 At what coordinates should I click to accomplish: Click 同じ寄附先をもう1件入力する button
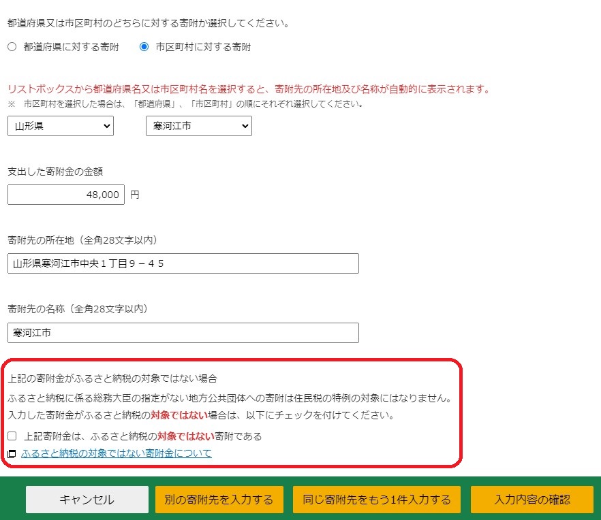(x=376, y=500)
